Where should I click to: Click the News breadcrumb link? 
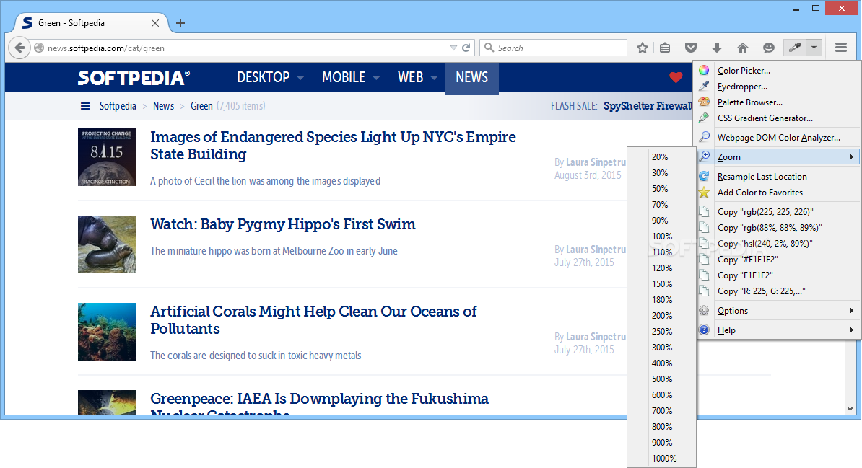coord(163,106)
